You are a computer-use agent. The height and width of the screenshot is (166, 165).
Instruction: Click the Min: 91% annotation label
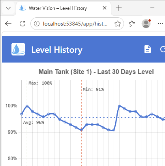pyautogui.click(x=93, y=89)
